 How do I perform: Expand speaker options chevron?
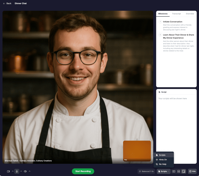pyautogui.click(x=30, y=171)
